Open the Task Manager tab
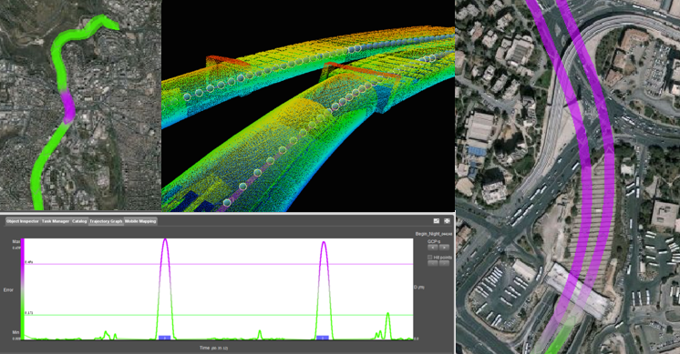 [56, 221]
